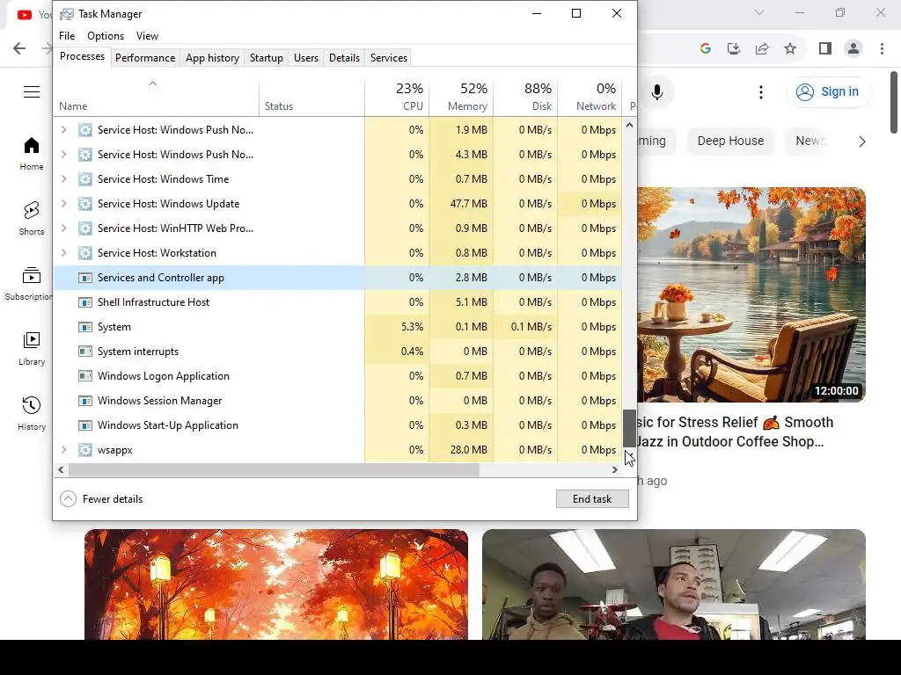This screenshot has height=675, width=901.
Task: Open the browser profile avatar
Action: click(x=853, y=48)
